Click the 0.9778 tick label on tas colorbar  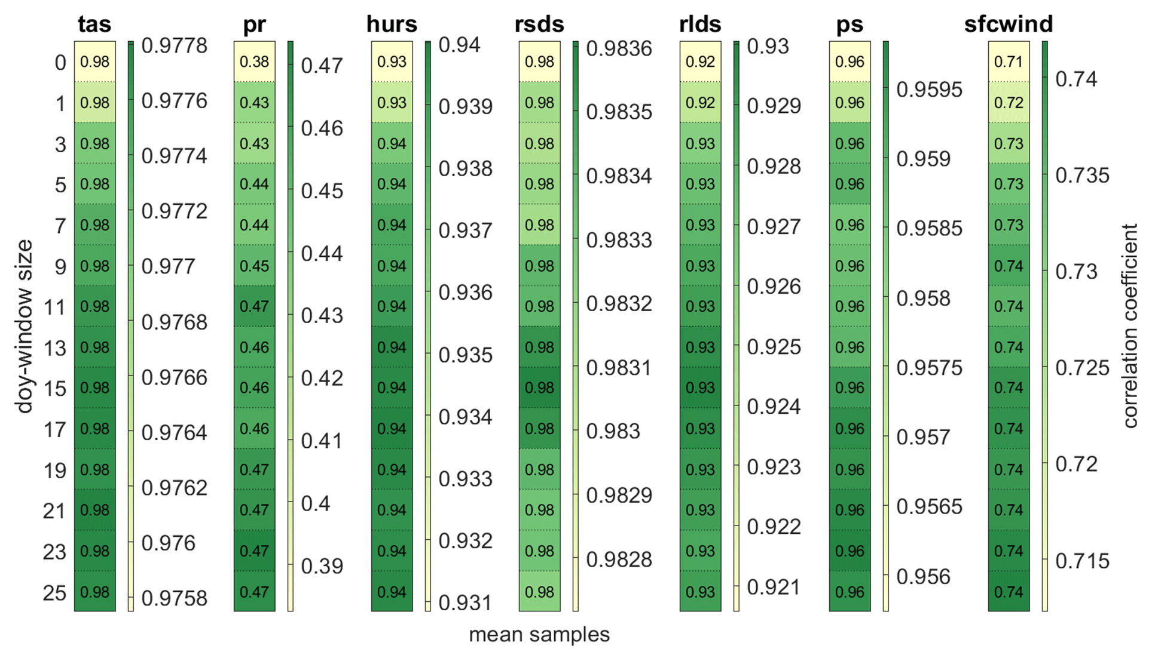(x=174, y=45)
